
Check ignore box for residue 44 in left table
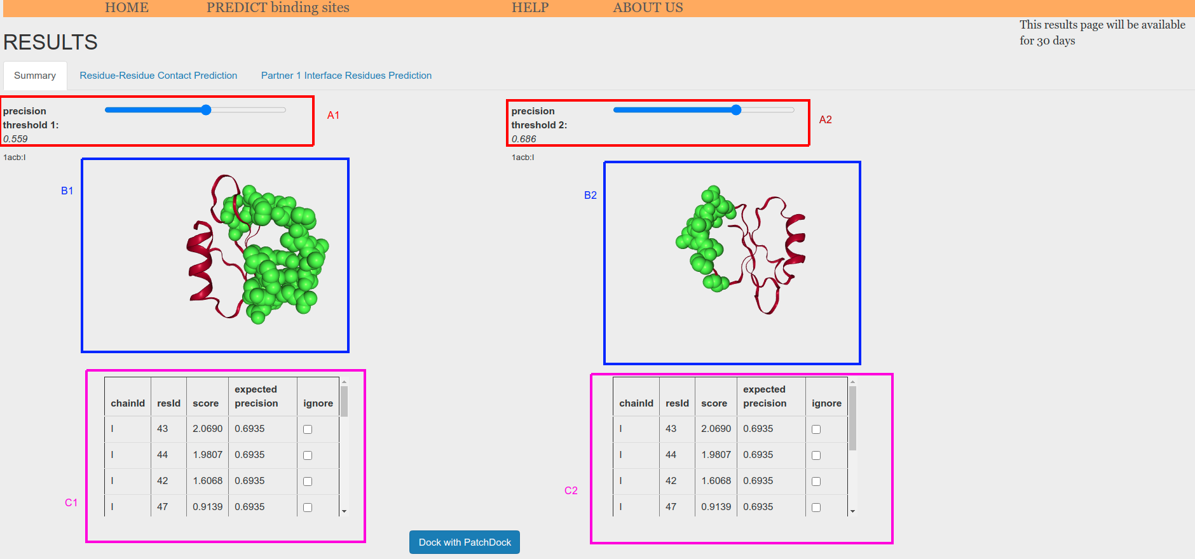[308, 455]
